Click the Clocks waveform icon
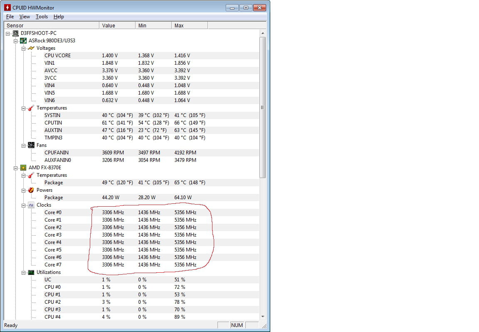479x332 pixels. tap(31, 205)
